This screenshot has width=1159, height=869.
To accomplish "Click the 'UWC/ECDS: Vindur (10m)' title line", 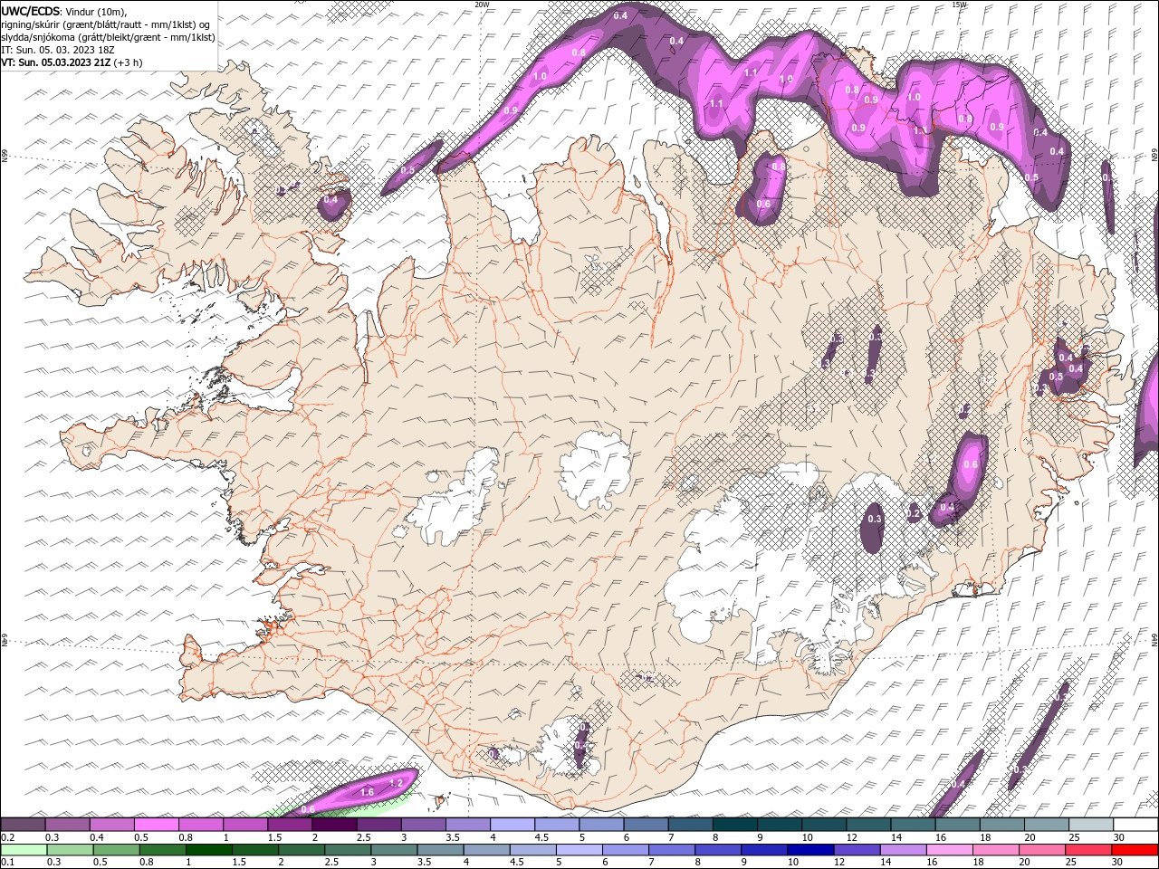I will pyautogui.click(x=64, y=11).
